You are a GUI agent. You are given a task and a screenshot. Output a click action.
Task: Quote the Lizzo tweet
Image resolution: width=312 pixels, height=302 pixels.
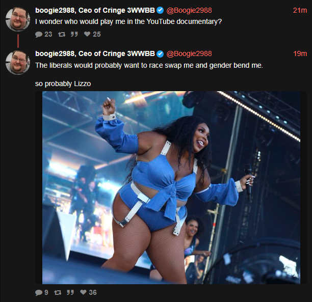[x=70, y=292]
